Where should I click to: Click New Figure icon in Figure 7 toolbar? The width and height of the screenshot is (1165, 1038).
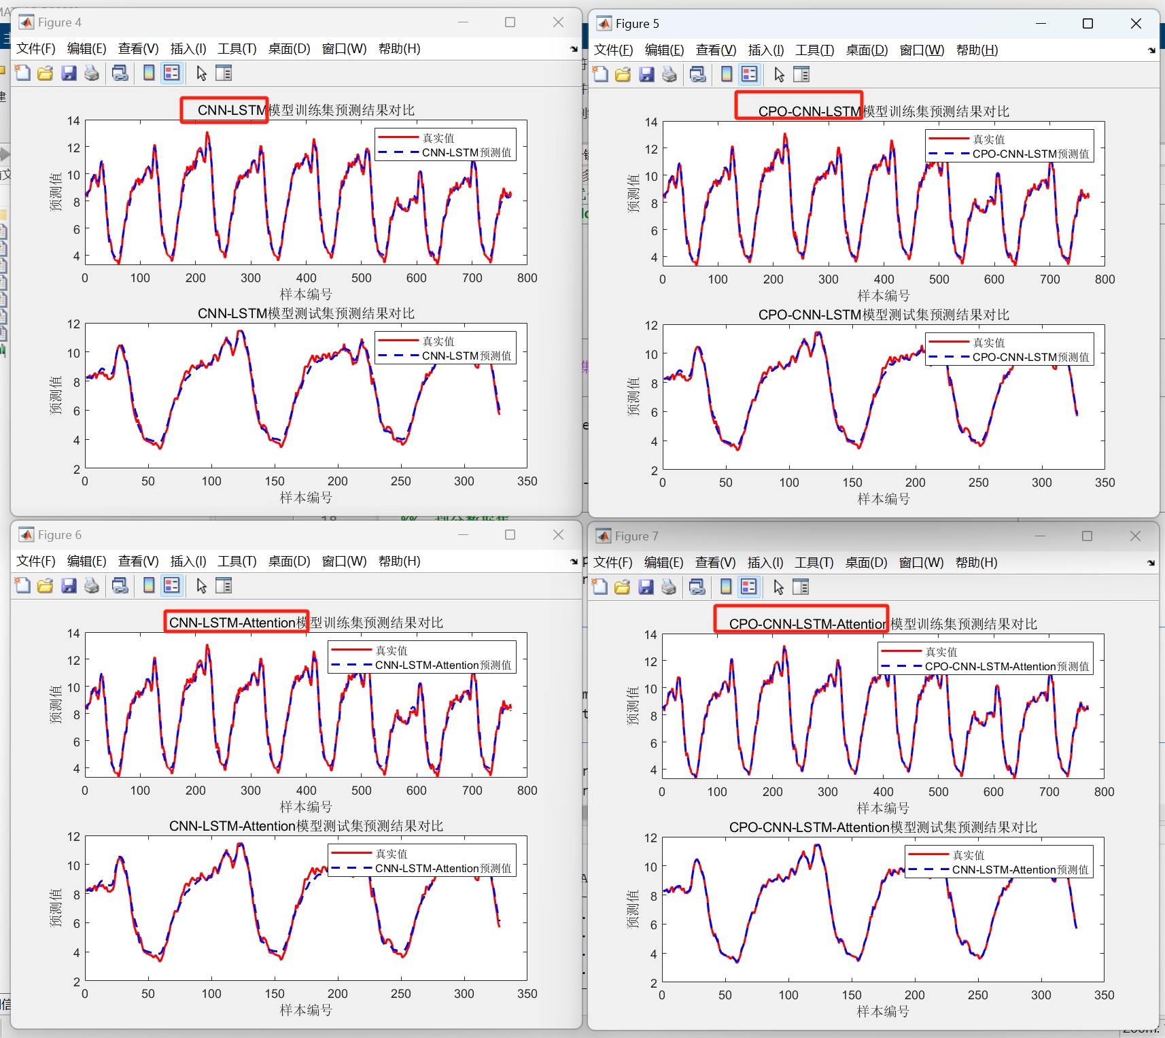[x=599, y=587]
